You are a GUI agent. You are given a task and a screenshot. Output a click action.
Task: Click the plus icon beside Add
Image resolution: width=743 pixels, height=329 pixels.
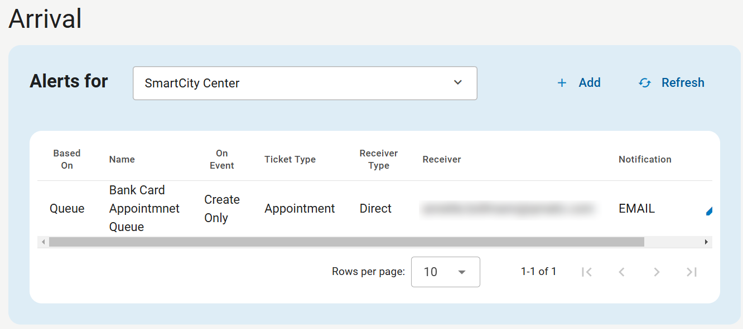click(x=562, y=83)
